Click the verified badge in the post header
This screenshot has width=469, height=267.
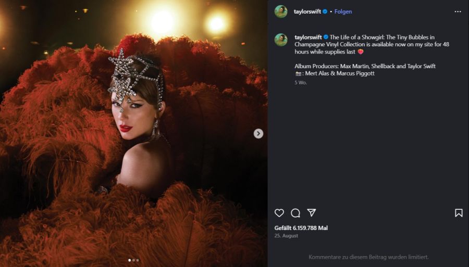(326, 11)
